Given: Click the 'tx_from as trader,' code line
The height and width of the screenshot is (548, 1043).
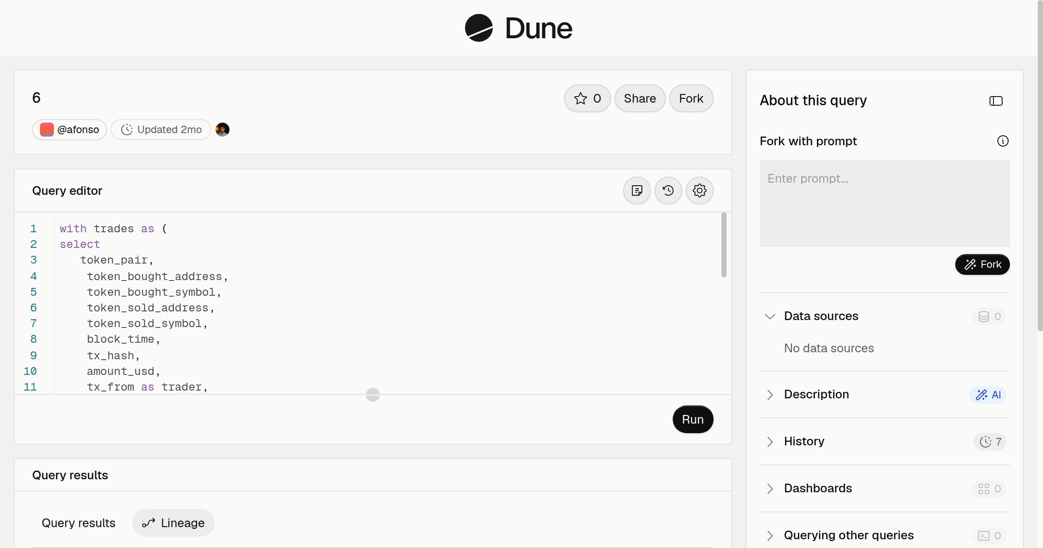Looking at the screenshot, I should 147,387.
